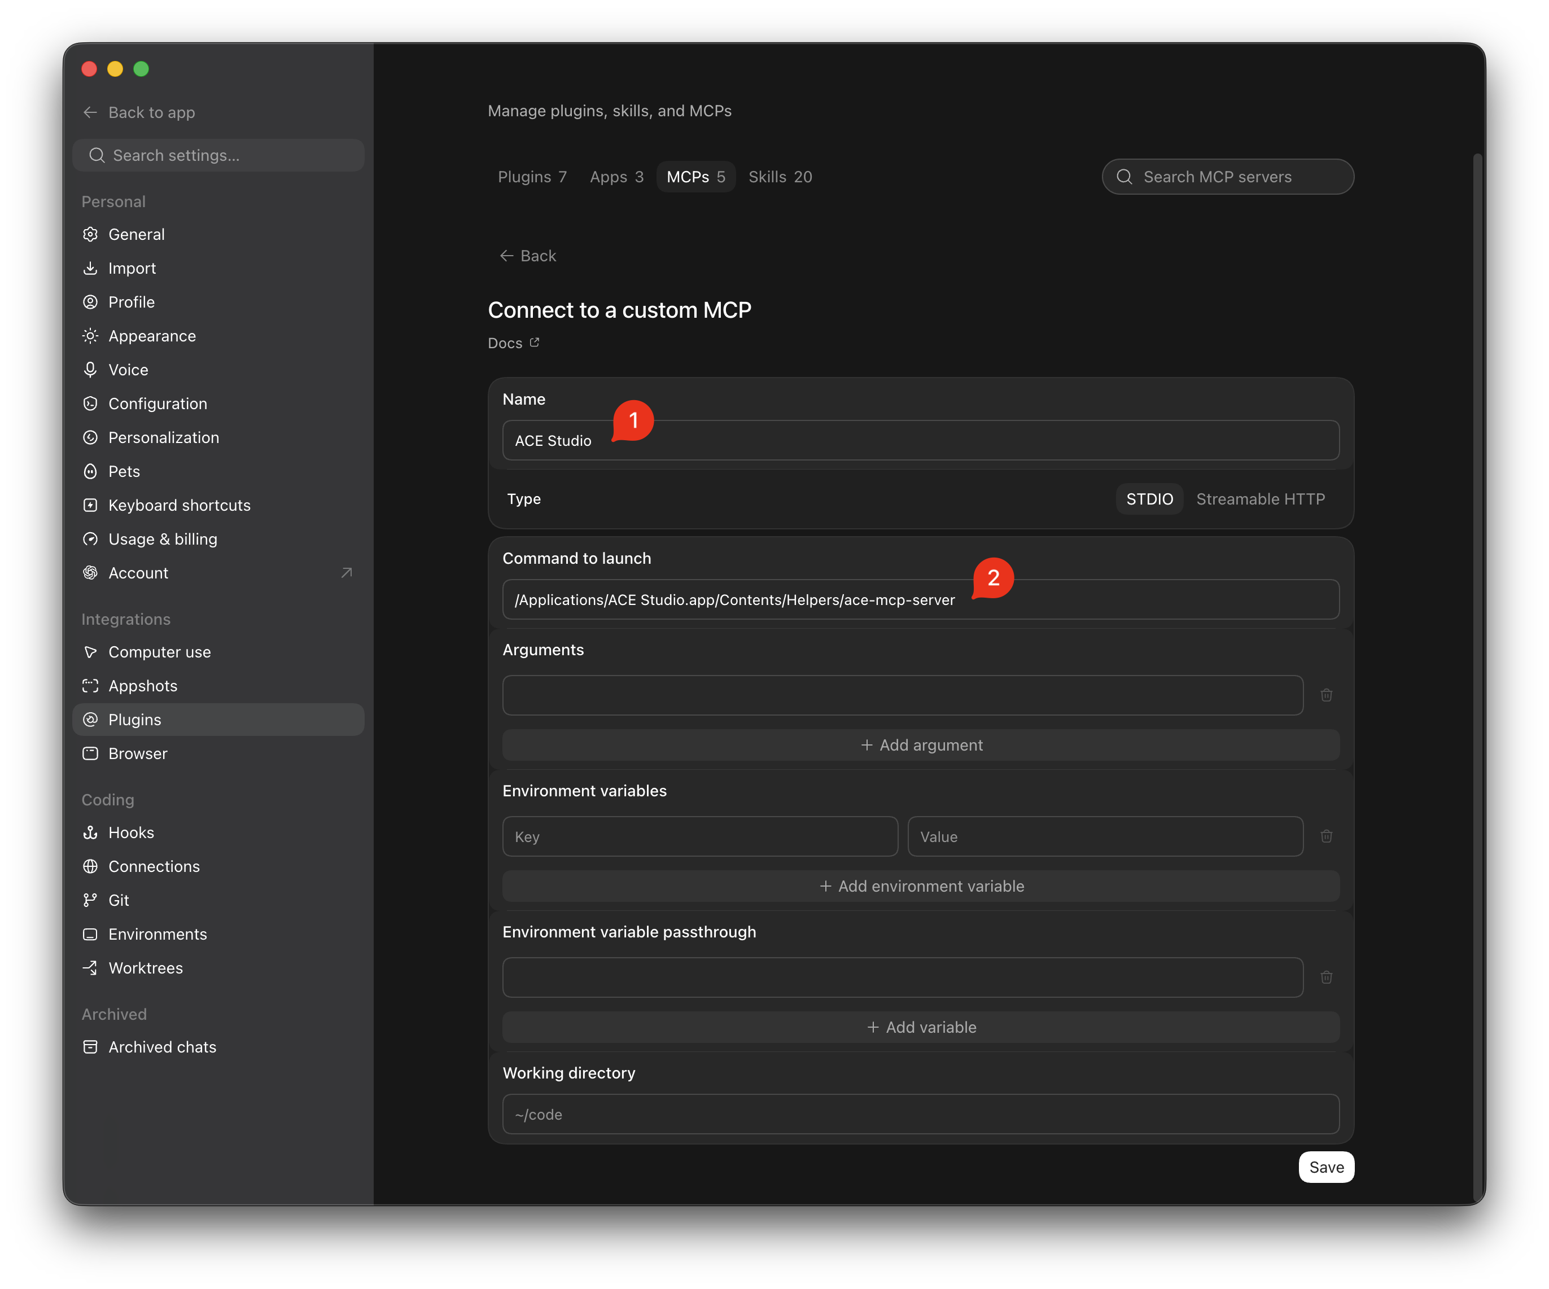Viewport: 1549px width, 1289px height.
Task: Open Archived chats
Action: point(218,1048)
